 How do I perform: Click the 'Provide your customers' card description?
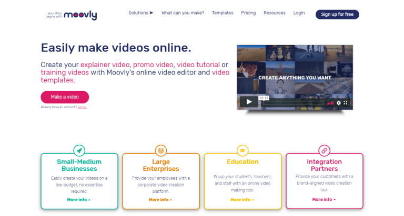point(324,183)
